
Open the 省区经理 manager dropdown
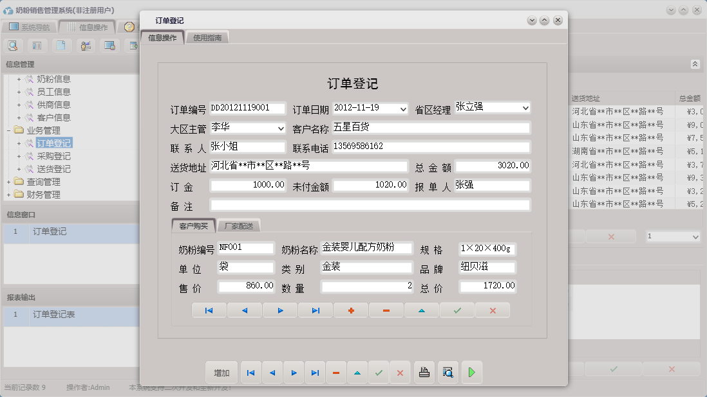coord(525,108)
